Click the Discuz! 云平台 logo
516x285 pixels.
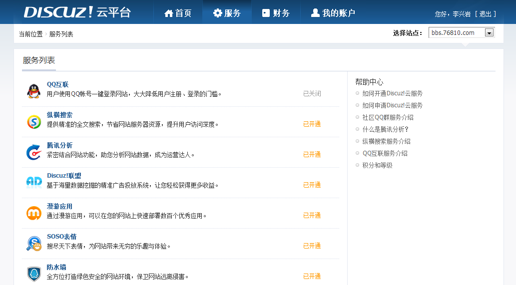tap(77, 12)
